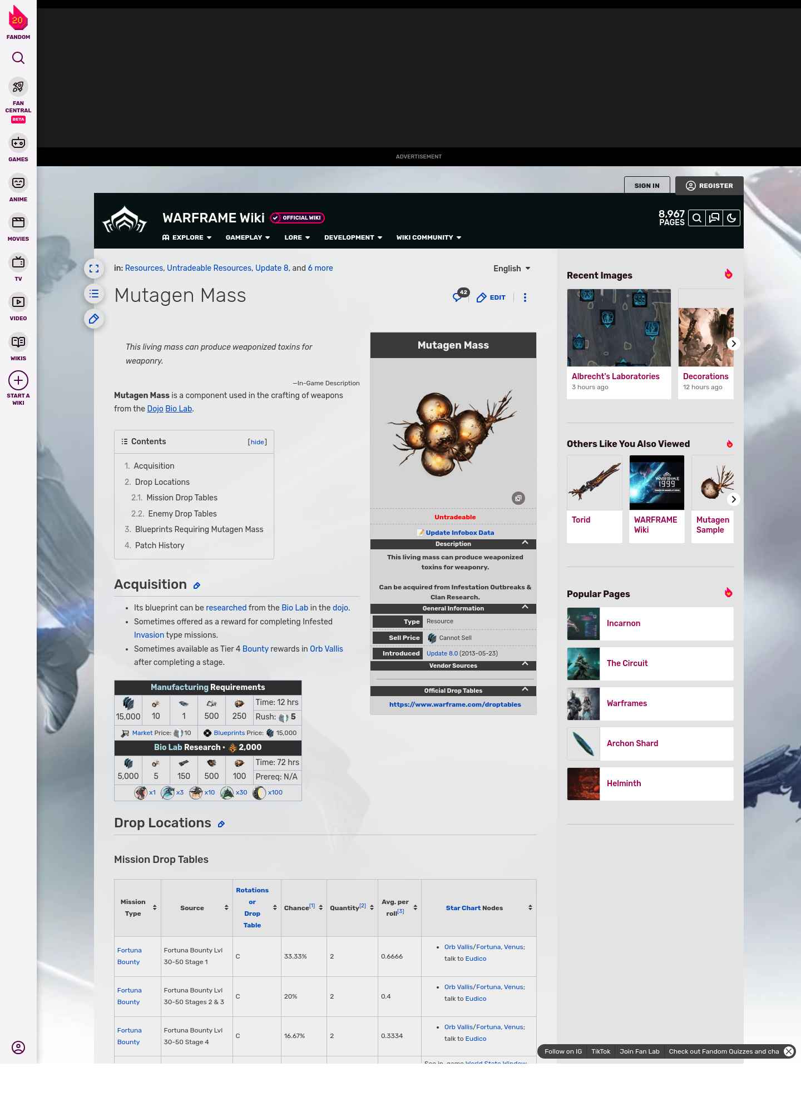Enlarge the Mutagen Mass infobox image icon

pos(518,498)
